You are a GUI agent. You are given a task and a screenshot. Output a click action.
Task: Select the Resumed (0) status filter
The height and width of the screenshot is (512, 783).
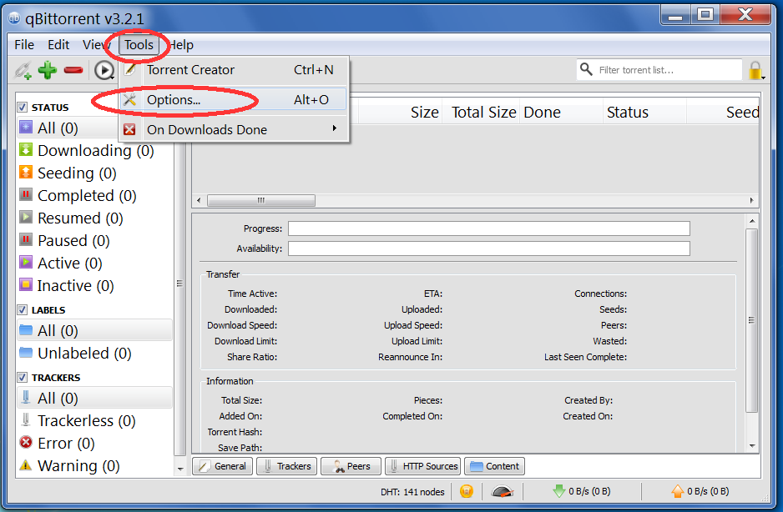click(x=95, y=218)
